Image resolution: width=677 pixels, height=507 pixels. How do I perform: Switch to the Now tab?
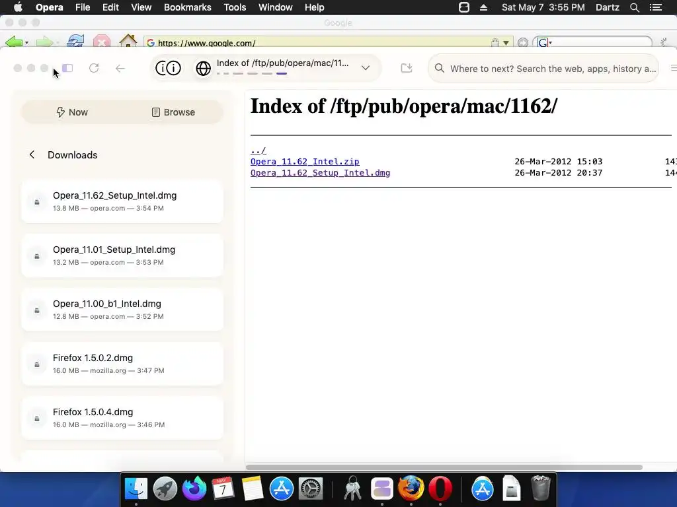coord(72,112)
